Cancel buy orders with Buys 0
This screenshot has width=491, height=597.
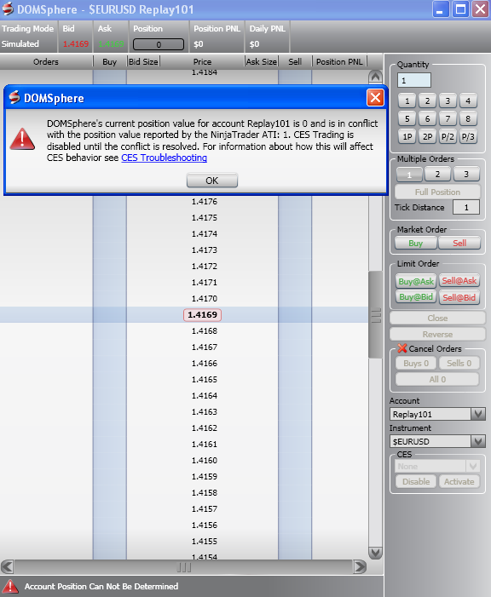tap(416, 364)
